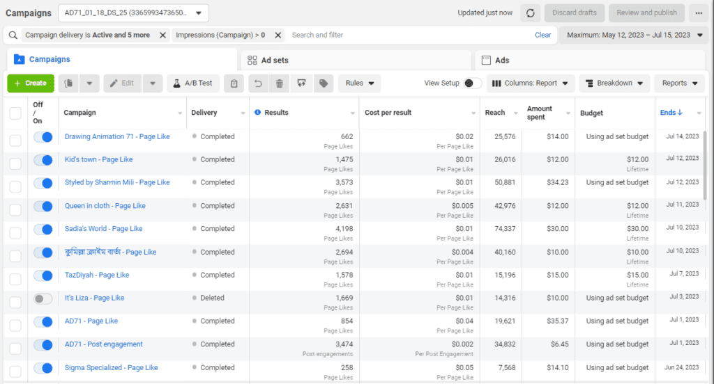Click the Campaigns folder icon
Image resolution: width=714 pixels, height=384 pixels.
point(19,59)
